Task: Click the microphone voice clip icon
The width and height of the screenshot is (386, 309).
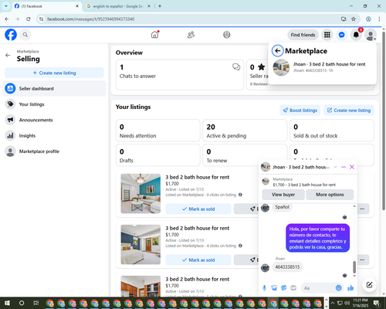Action: [264, 288]
